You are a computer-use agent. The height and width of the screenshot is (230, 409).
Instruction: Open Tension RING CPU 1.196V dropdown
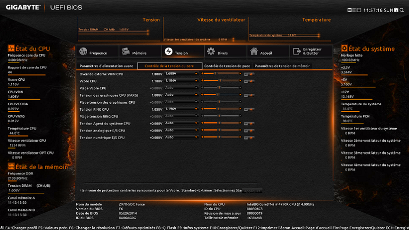181,109
